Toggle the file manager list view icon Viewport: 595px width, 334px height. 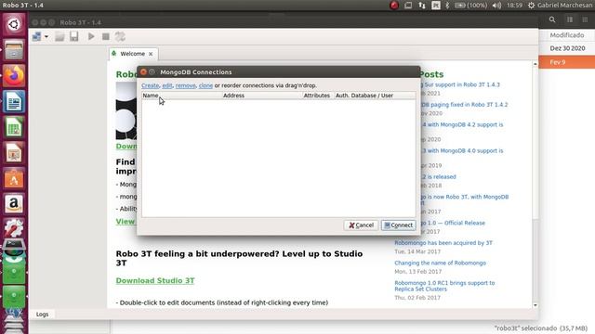tap(570, 19)
